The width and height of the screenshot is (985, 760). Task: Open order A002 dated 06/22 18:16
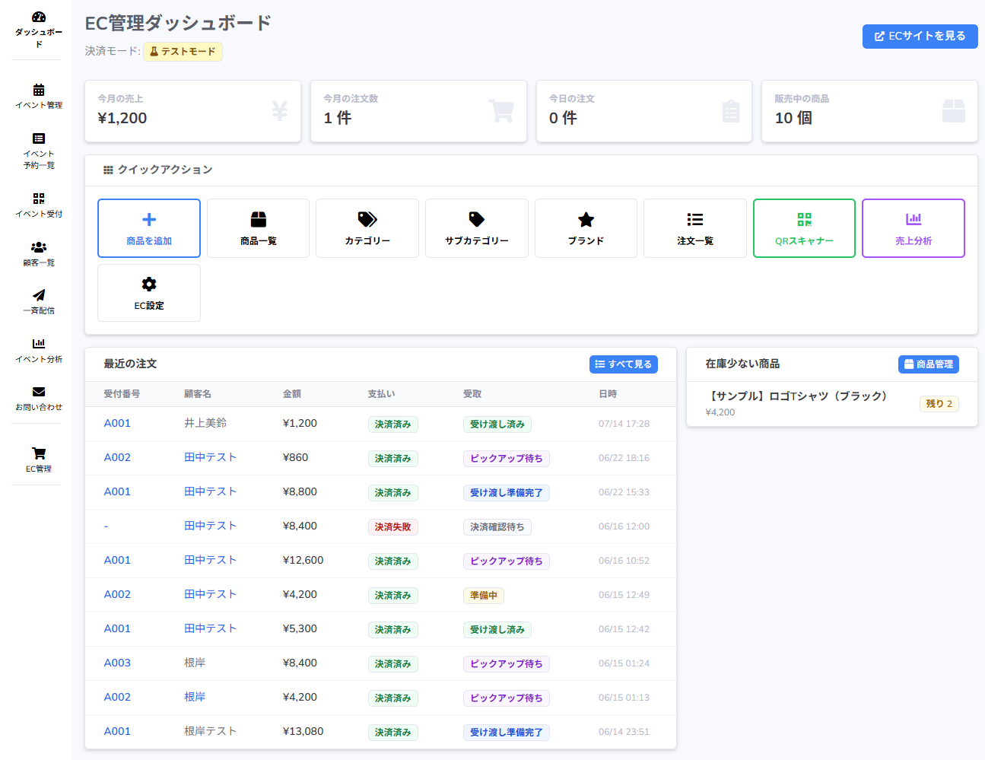pyautogui.click(x=117, y=457)
